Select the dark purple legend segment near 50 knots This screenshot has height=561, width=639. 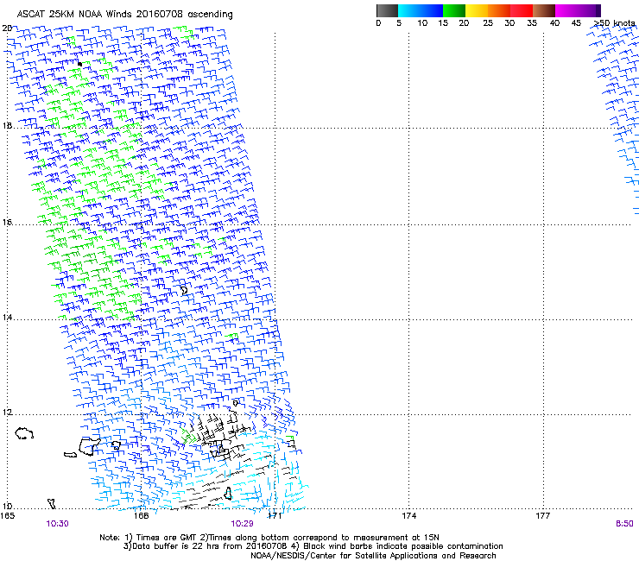pyautogui.click(x=598, y=10)
